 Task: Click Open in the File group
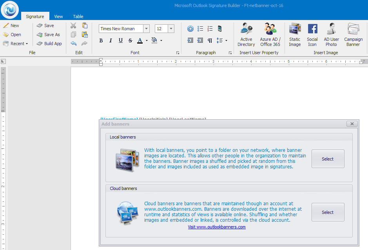tap(12, 35)
